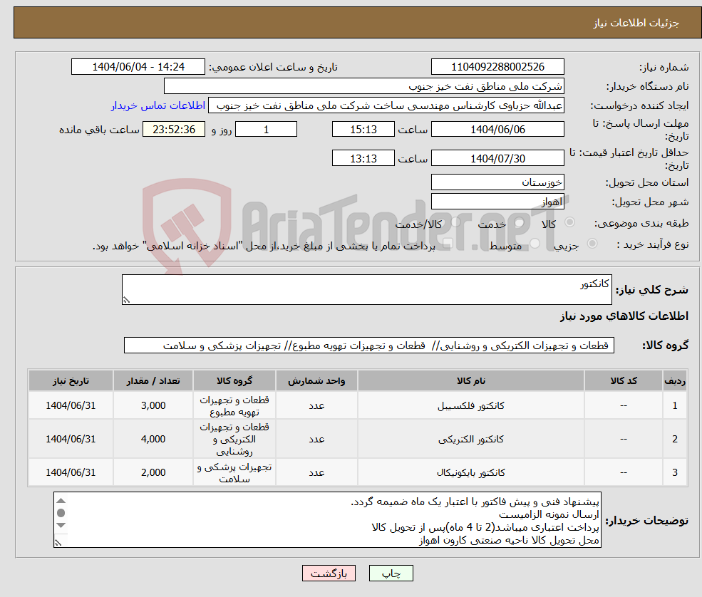Image resolution: width=702 pixels, height=597 pixels.
Task: Click the request creator name field
Action: [x=386, y=105]
